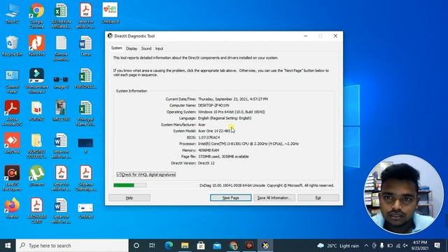Open the Nitro Pro desktop shortcut
The width and height of the screenshot is (448, 252).
pyautogui.click(x=36, y=45)
